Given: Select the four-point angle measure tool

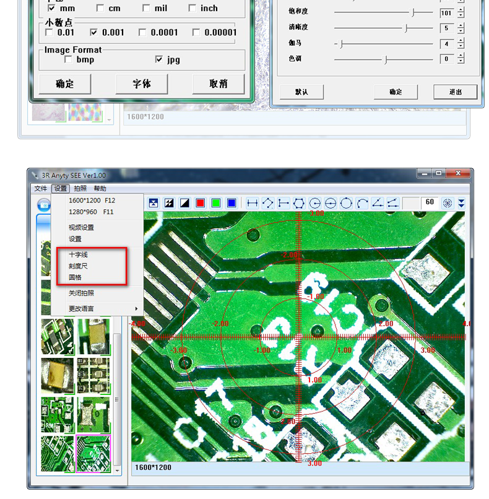Looking at the screenshot, I should (393, 203).
